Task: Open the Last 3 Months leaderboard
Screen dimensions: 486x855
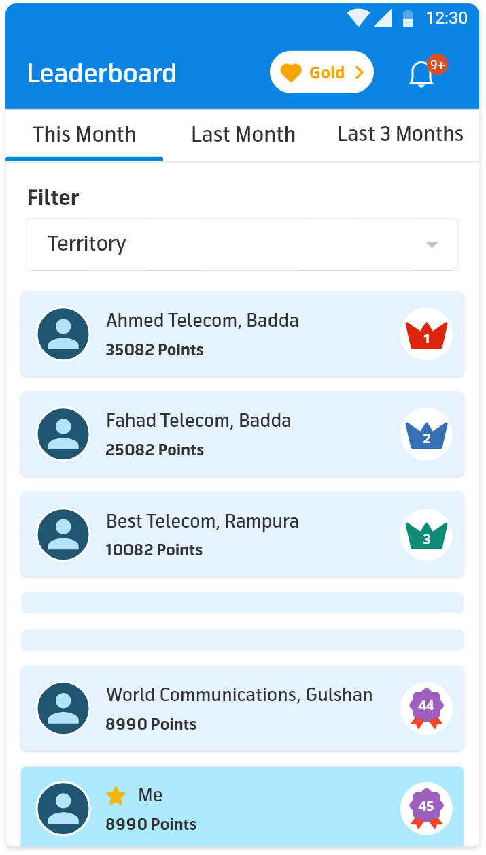Action: 400,134
